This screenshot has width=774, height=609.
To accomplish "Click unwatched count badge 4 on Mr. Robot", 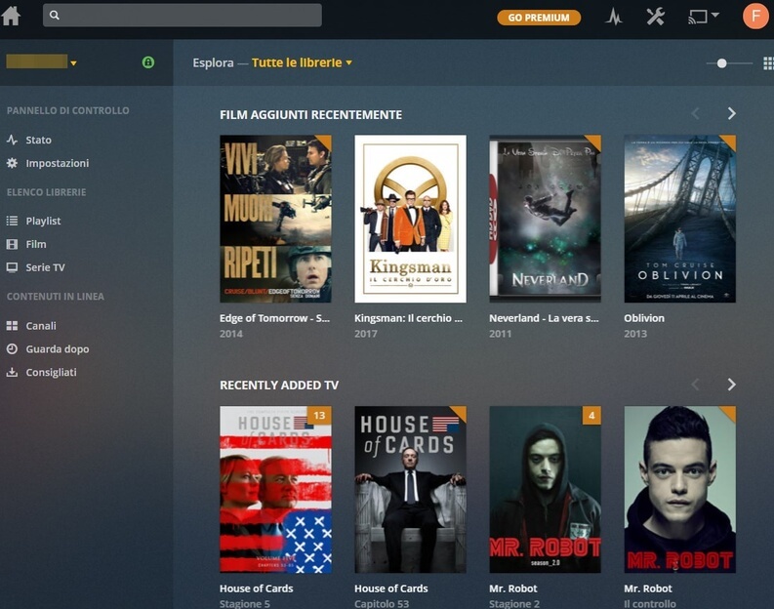I will [x=591, y=416].
